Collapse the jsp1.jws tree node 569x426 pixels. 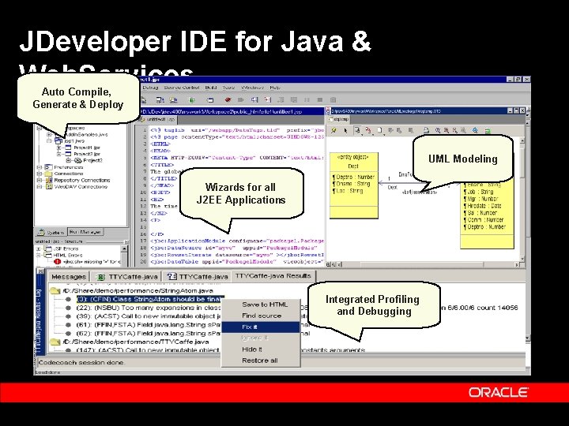tap(49, 141)
